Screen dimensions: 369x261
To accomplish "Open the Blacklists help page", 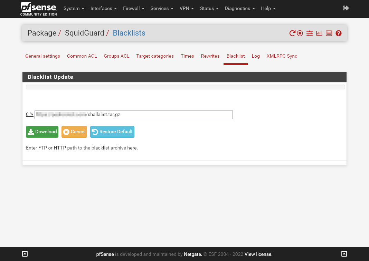I will [338, 33].
